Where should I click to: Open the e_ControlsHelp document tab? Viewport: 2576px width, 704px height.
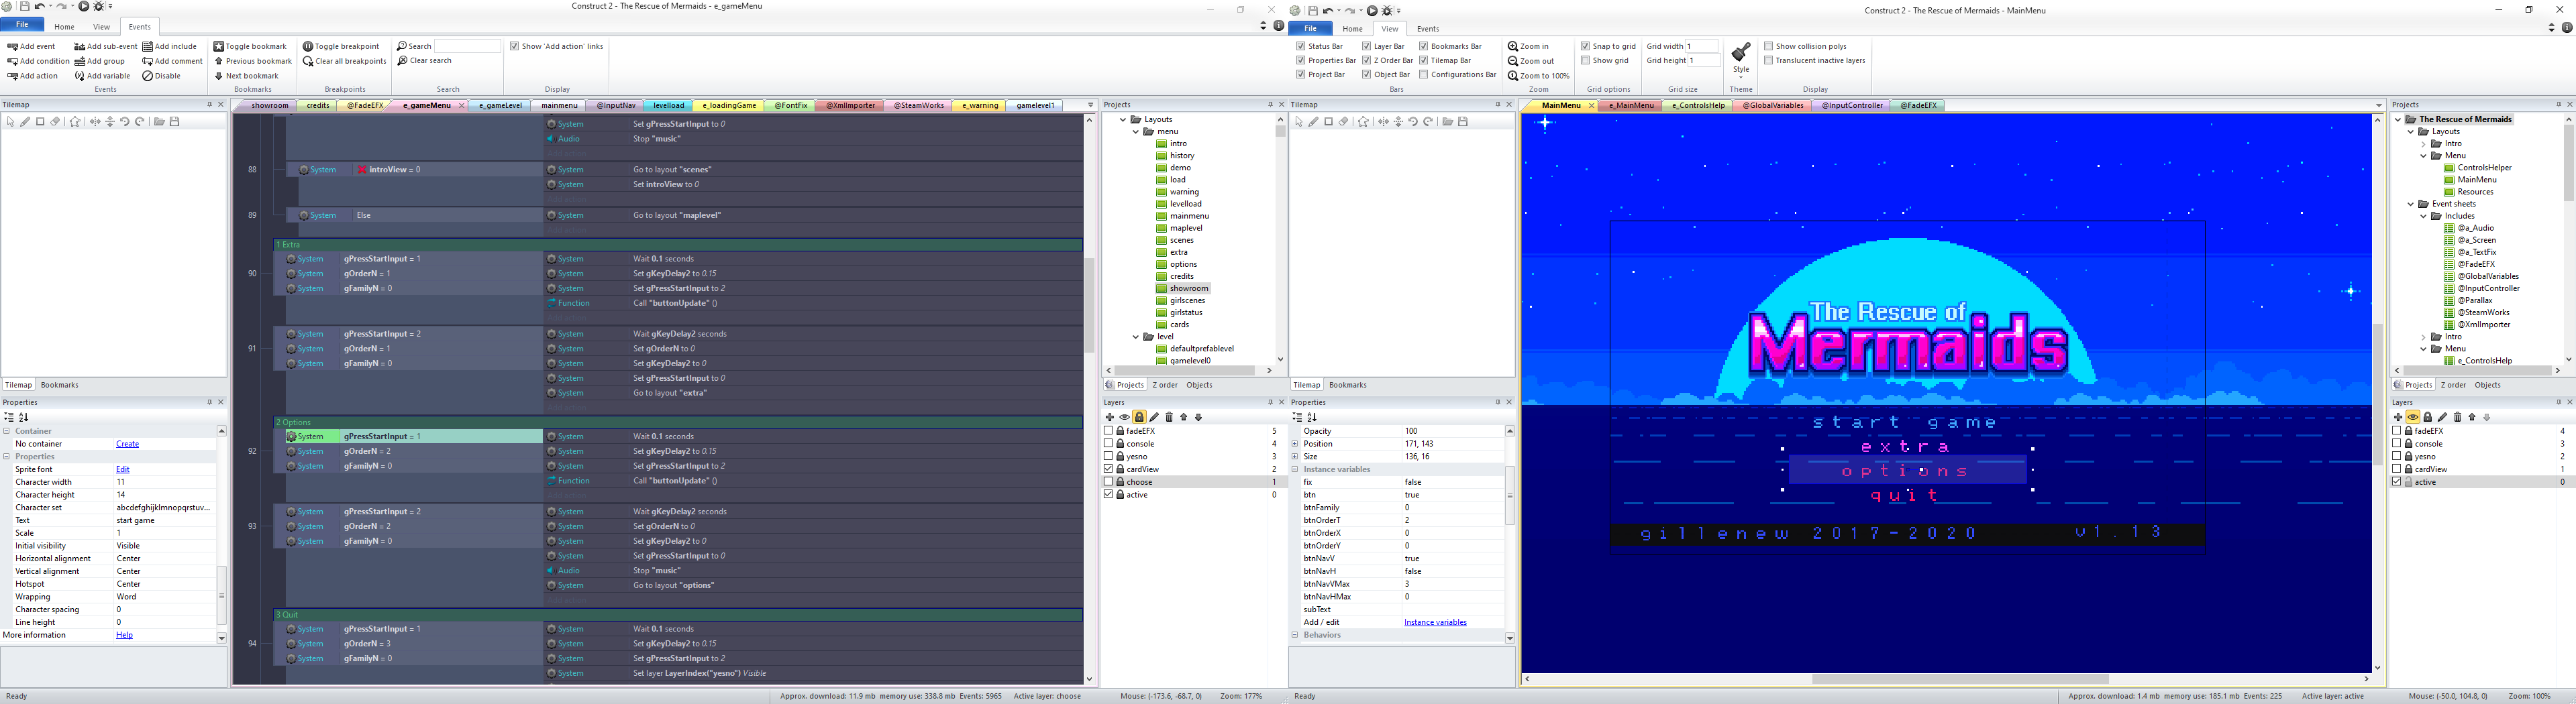pos(1698,106)
